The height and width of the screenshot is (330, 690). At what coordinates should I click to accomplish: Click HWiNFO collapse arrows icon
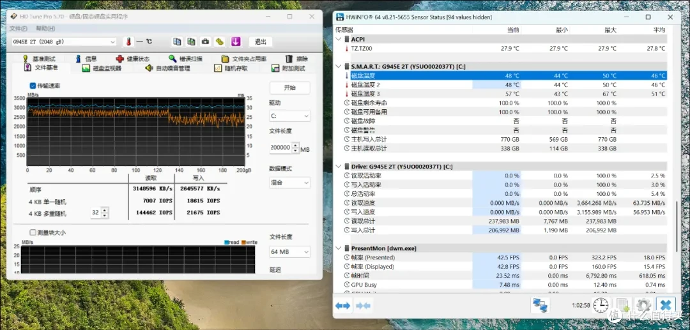[x=363, y=305]
